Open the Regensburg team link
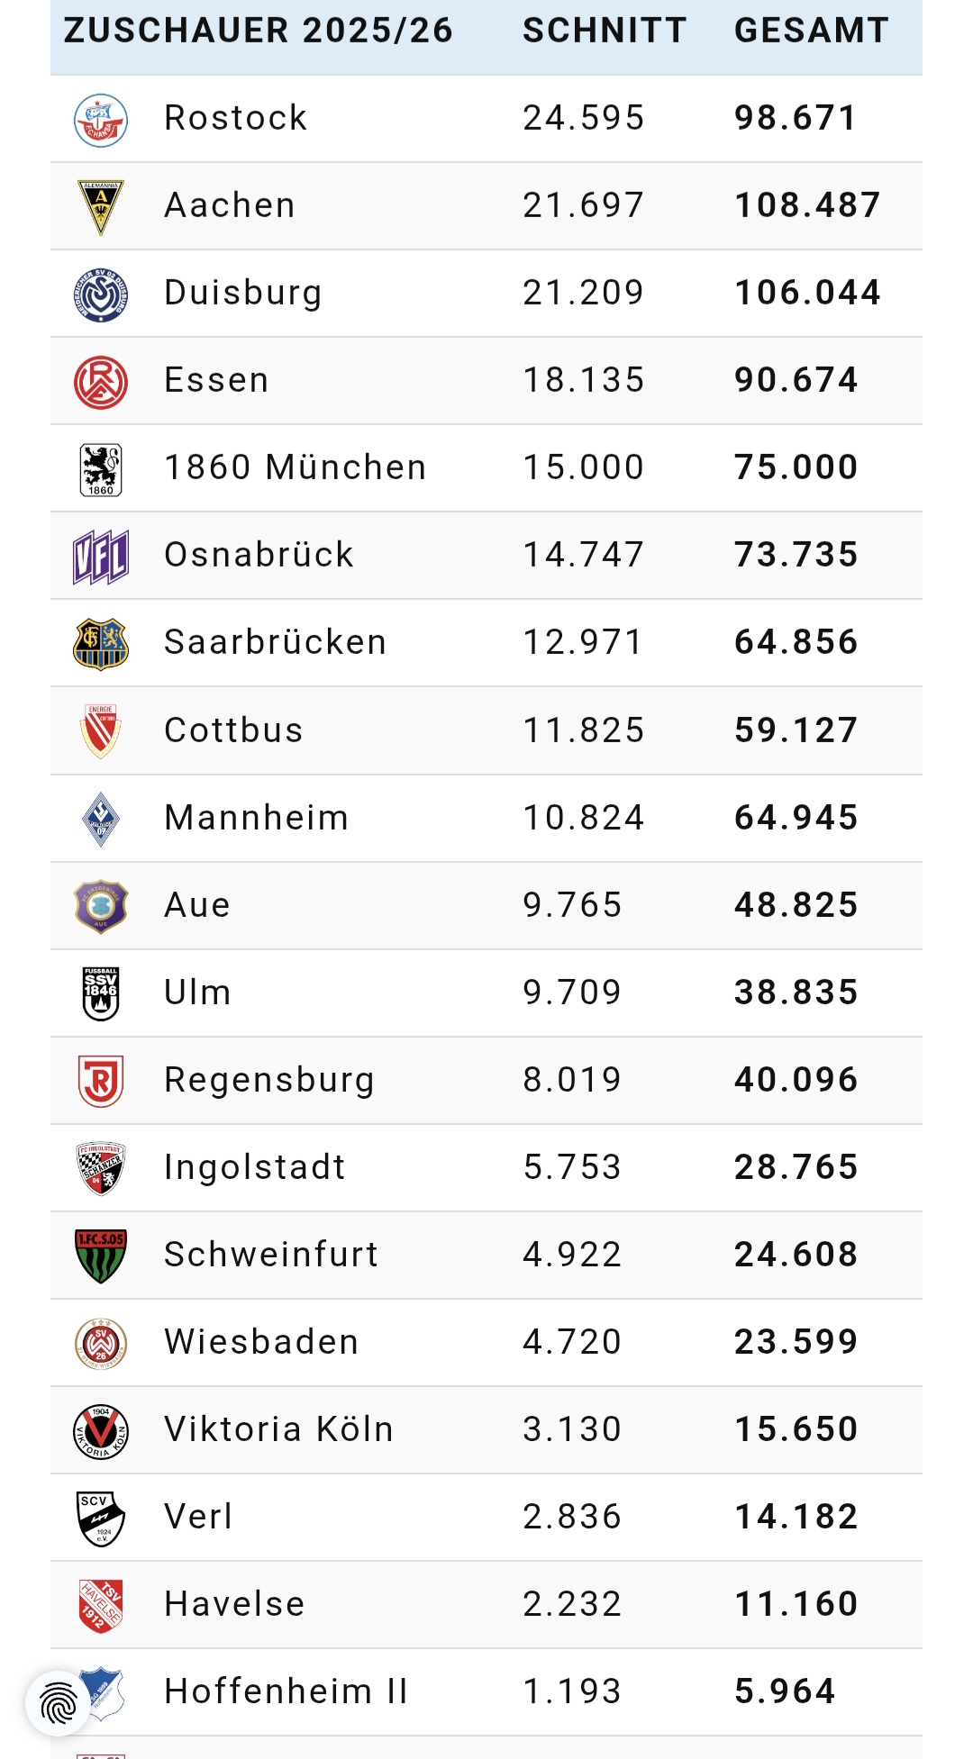 coord(269,1080)
